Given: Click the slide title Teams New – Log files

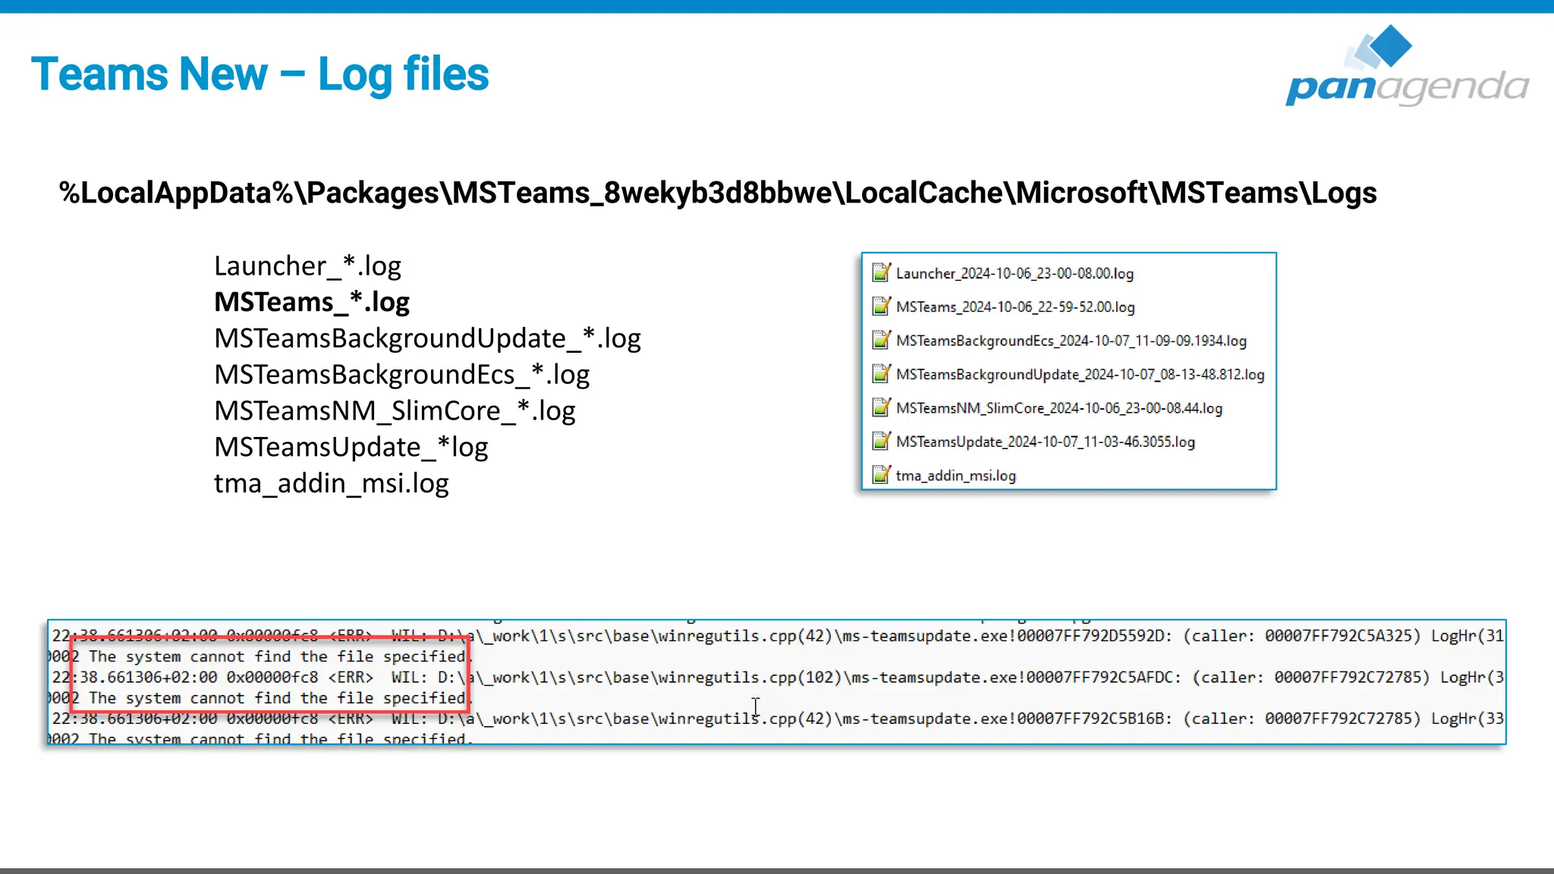Looking at the screenshot, I should pos(260,74).
